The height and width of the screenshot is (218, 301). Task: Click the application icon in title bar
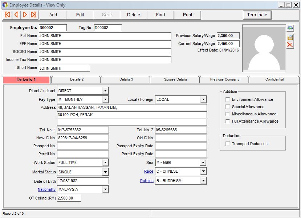click(5, 5)
